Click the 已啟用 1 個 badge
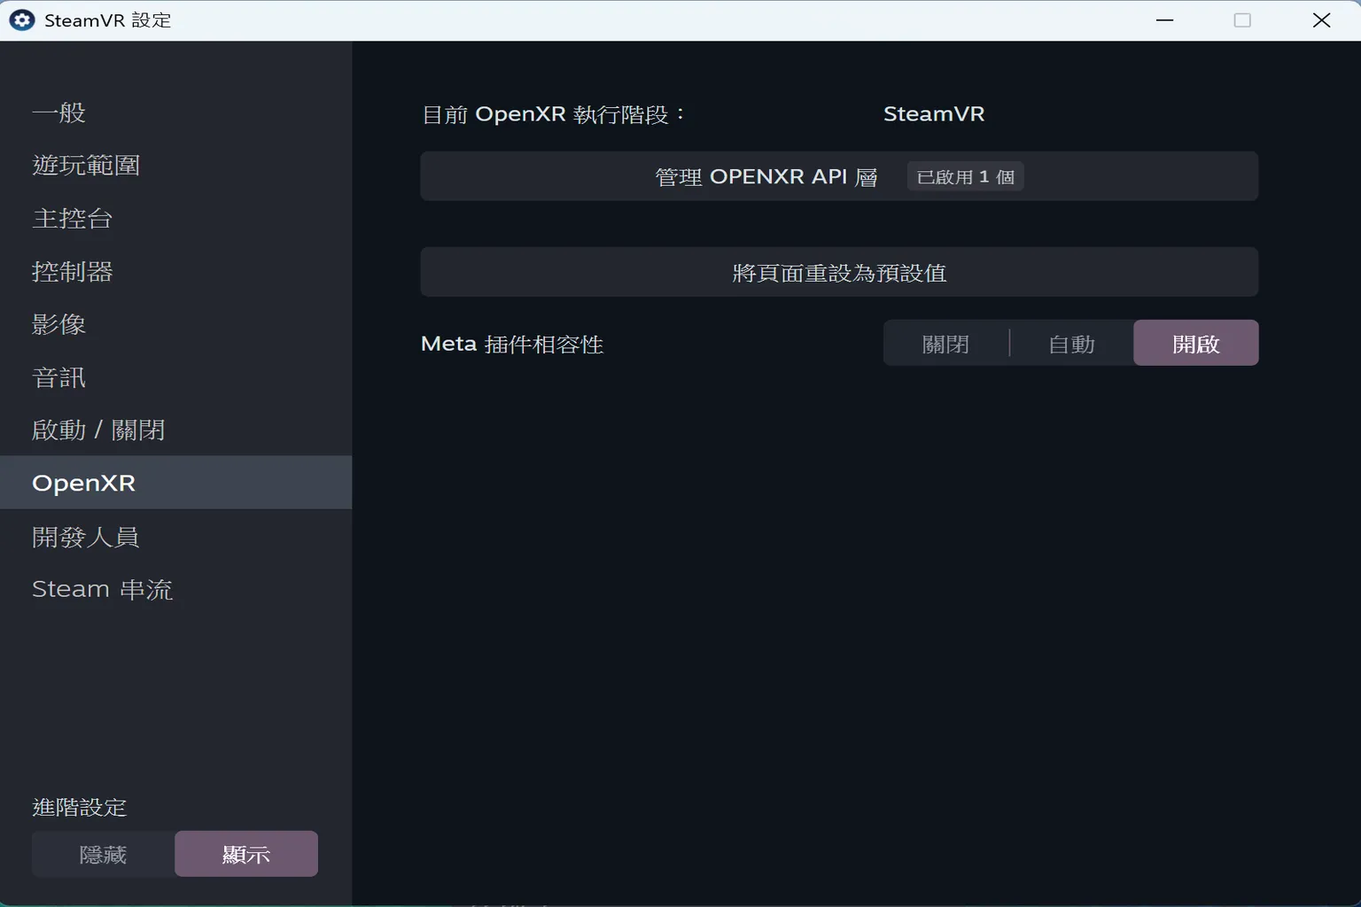 click(x=965, y=176)
